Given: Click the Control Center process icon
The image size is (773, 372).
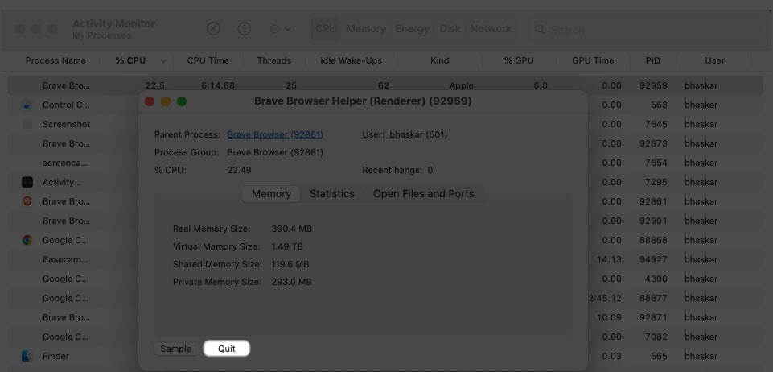Looking at the screenshot, I should 27,105.
